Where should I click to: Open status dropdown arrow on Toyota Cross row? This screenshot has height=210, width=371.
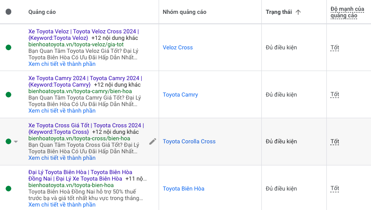click(x=16, y=142)
